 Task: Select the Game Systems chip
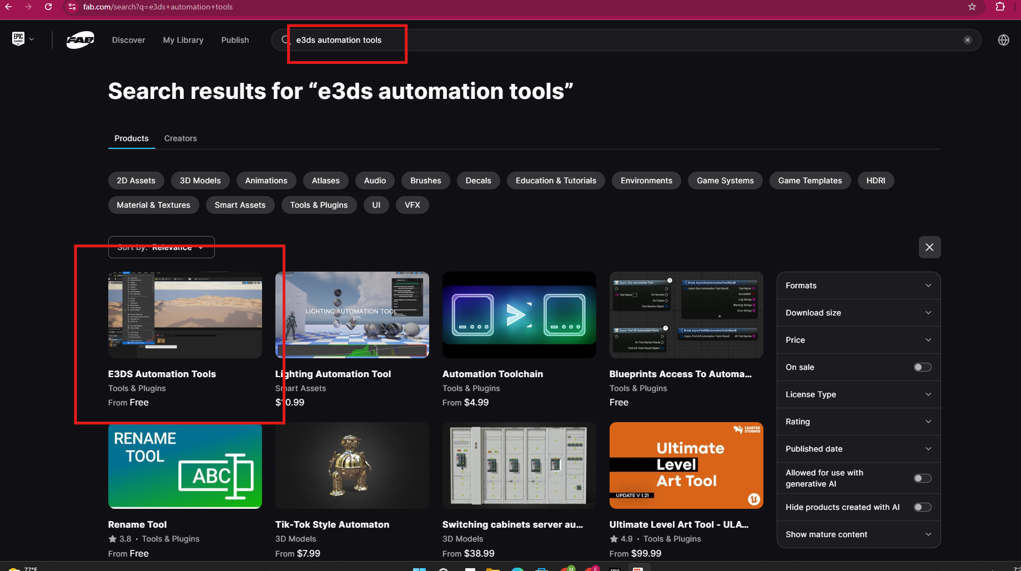[x=725, y=181]
